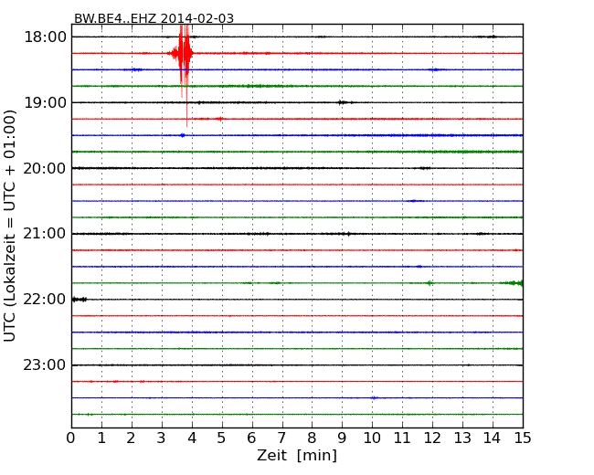
Task: Select the 15 tick label on x-axis
Action: [x=523, y=438]
